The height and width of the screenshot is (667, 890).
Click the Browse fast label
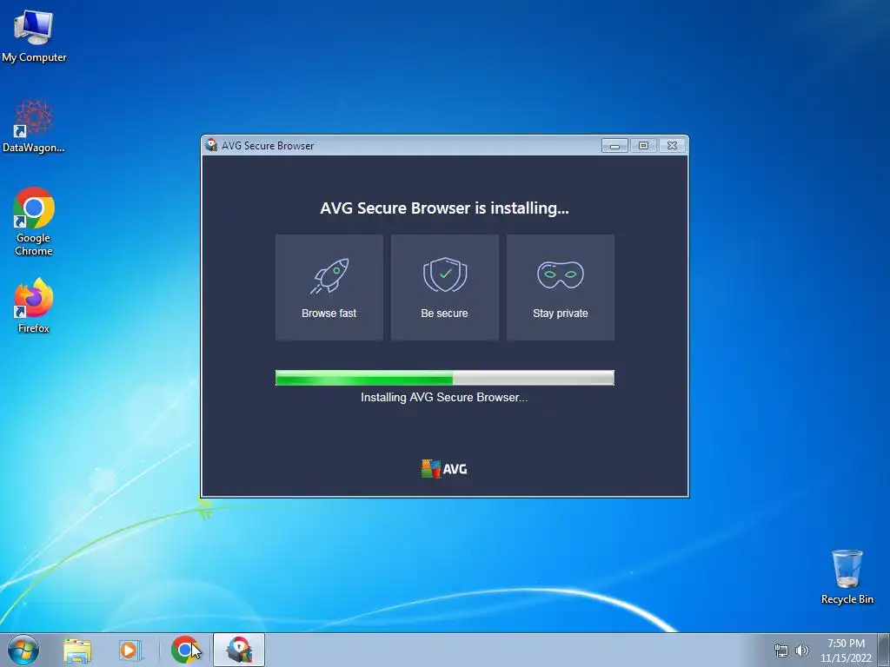coord(329,313)
